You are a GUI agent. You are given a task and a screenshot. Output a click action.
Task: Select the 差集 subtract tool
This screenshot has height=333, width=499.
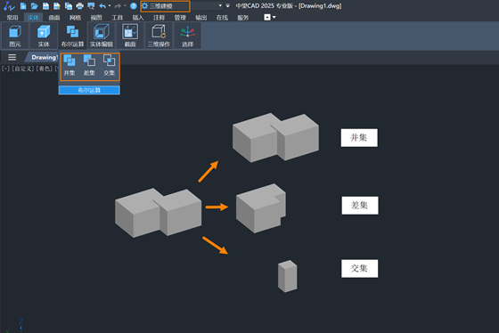[x=89, y=65]
